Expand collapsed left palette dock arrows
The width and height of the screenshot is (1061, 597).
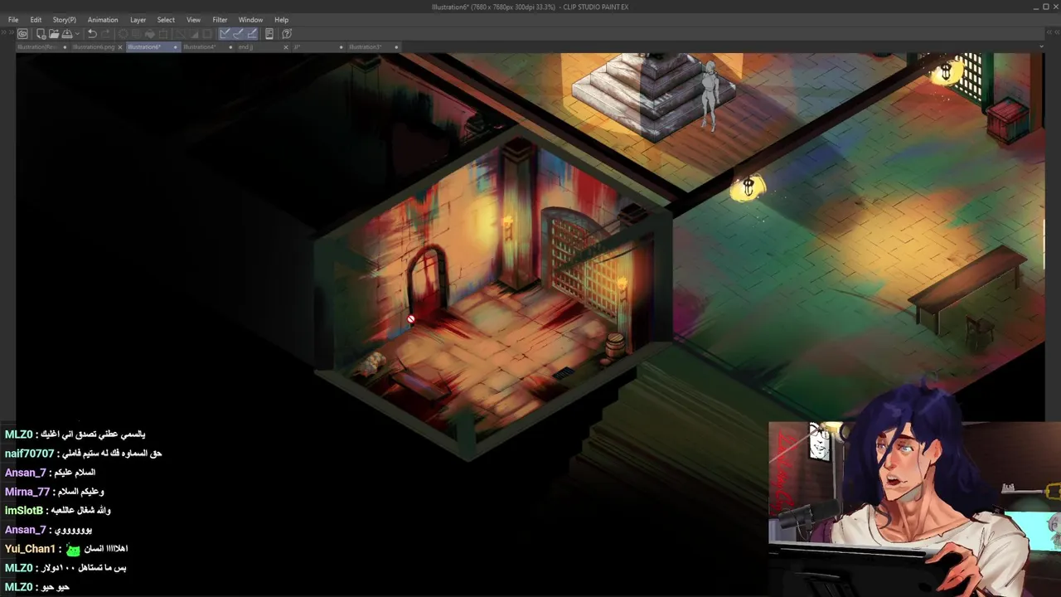(x=9, y=32)
